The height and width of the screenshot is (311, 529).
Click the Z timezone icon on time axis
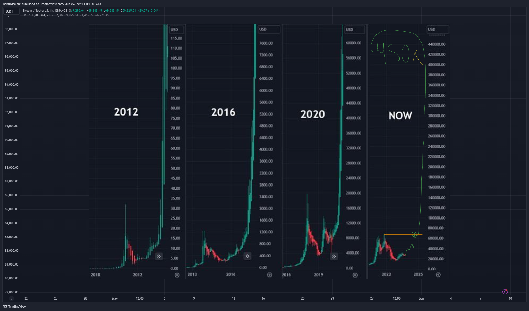[x=11, y=298]
